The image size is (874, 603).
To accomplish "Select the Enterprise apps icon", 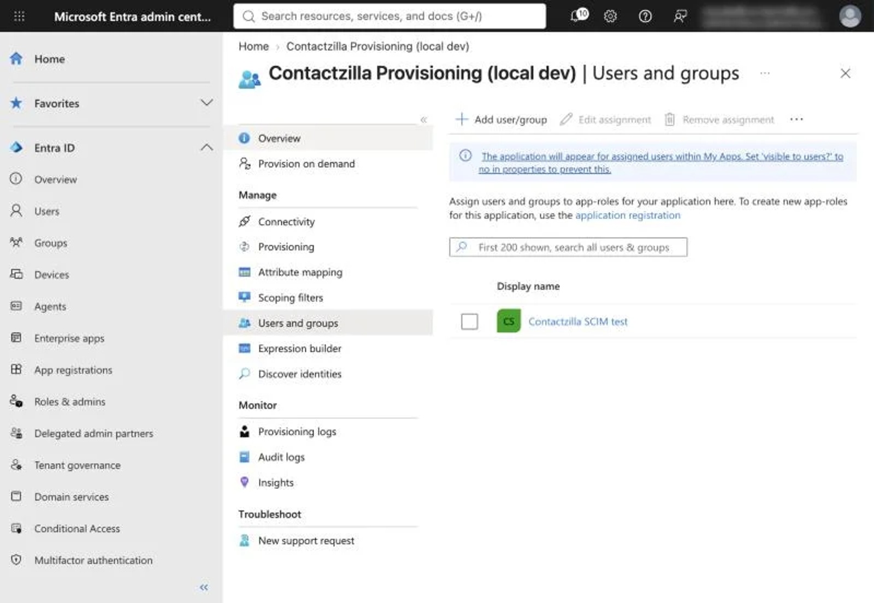I will coord(16,338).
